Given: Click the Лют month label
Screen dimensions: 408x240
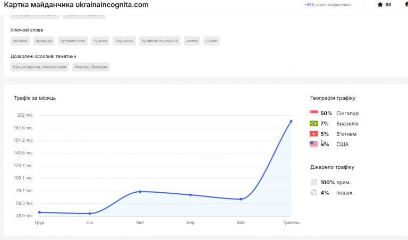Looking at the screenshot, I should pyautogui.click(x=140, y=222).
